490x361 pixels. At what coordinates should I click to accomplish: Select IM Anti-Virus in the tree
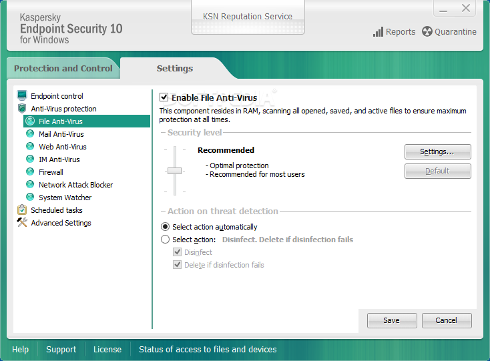59,159
